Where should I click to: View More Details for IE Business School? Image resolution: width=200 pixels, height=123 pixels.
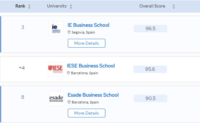coord(87,43)
